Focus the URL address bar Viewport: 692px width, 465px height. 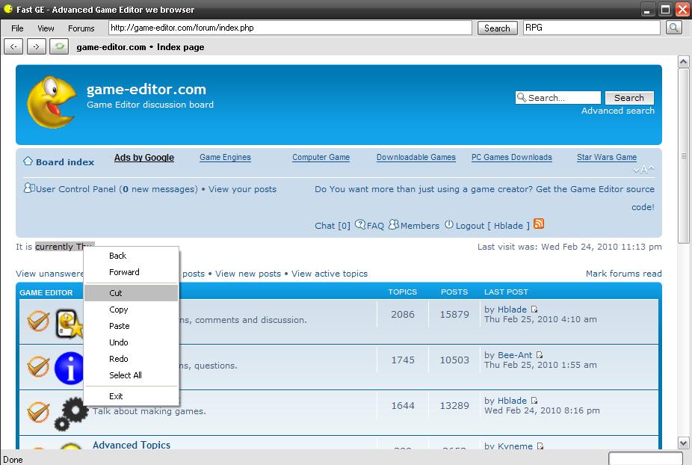point(291,28)
